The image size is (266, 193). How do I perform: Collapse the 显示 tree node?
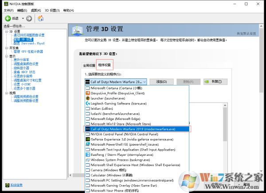coord(7,56)
